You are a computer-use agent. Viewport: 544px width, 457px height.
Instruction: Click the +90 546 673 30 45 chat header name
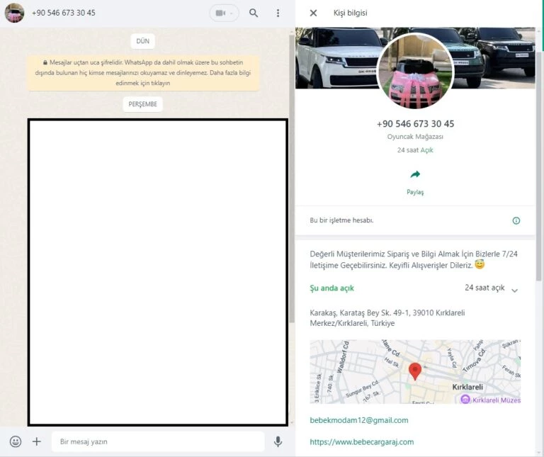(64, 13)
